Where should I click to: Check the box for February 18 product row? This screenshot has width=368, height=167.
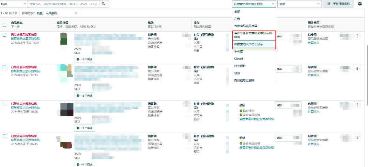[4, 35]
